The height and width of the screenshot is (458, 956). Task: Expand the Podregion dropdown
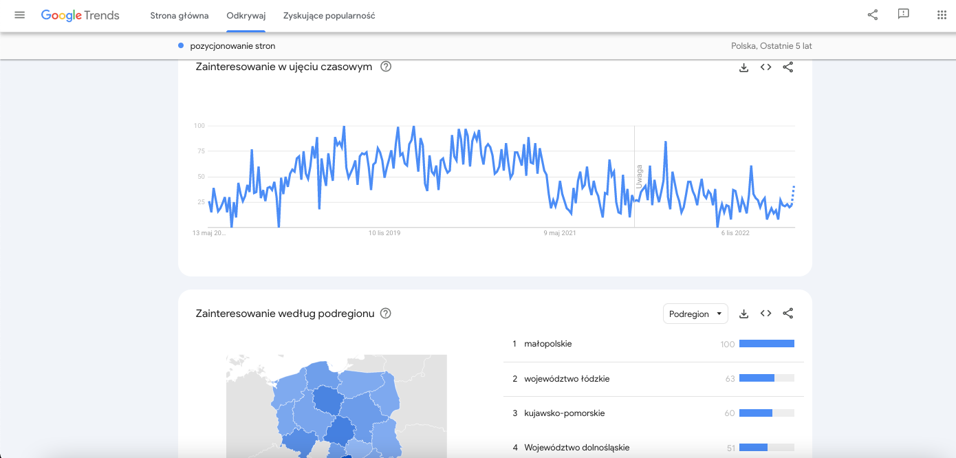click(x=695, y=314)
